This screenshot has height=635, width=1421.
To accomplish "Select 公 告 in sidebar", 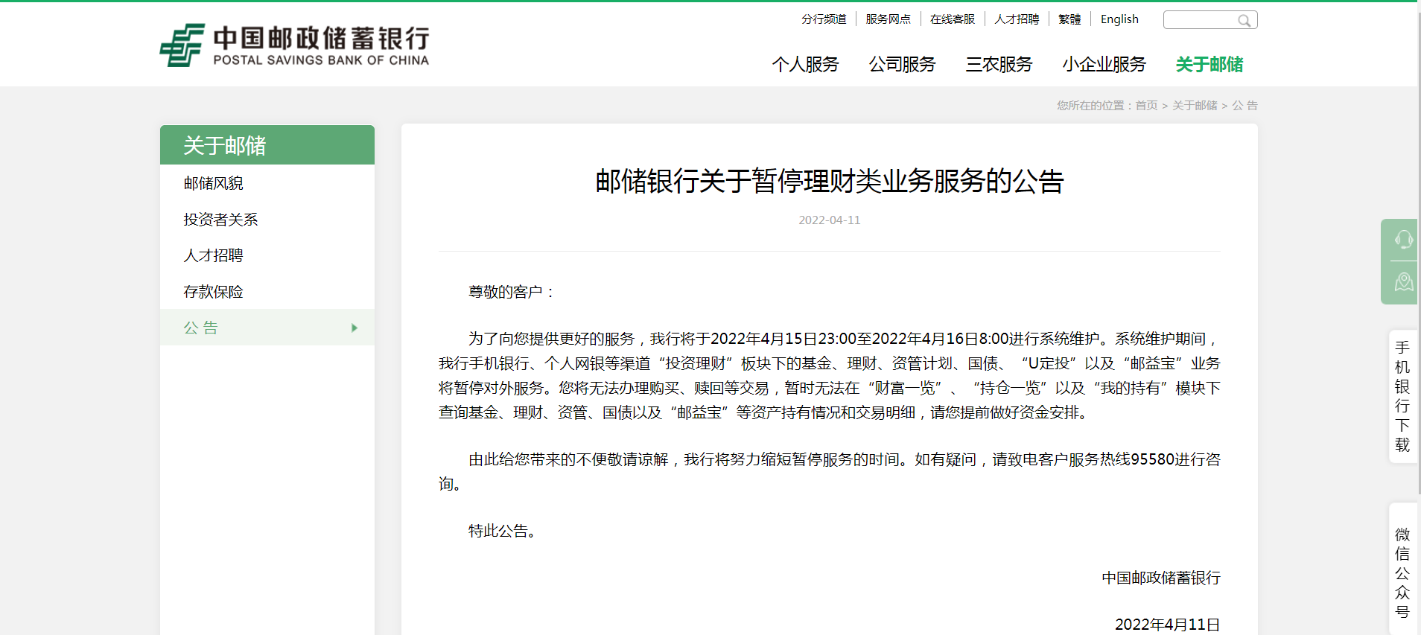I will 267,328.
